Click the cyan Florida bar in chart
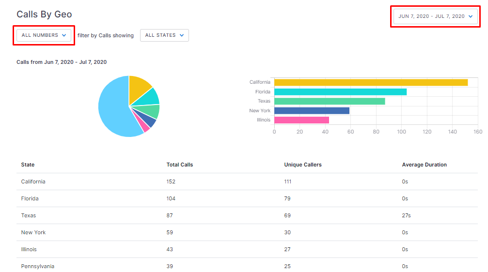Screen dimensions: 488x272 pos(340,91)
